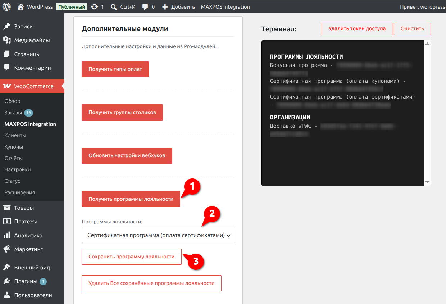446x304 pixels.
Task: Click the updates circular arrows icon
Action: tap(94, 7)
